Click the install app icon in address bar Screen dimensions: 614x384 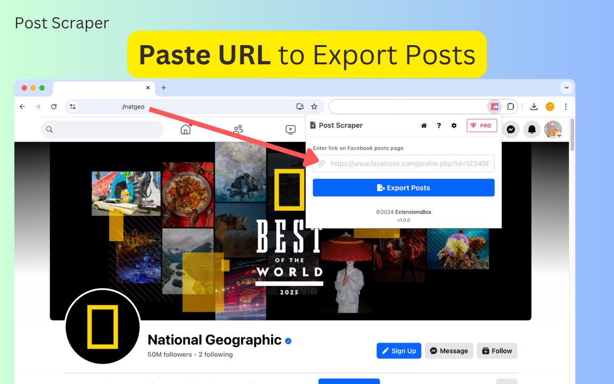(x=300, y=107)
